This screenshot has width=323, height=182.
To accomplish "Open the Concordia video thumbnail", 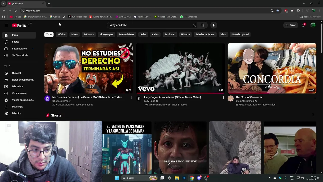I will click(272, 68).
